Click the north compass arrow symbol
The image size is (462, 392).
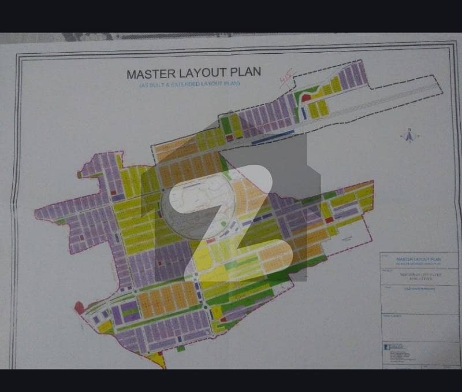click(x=409, y=136)
